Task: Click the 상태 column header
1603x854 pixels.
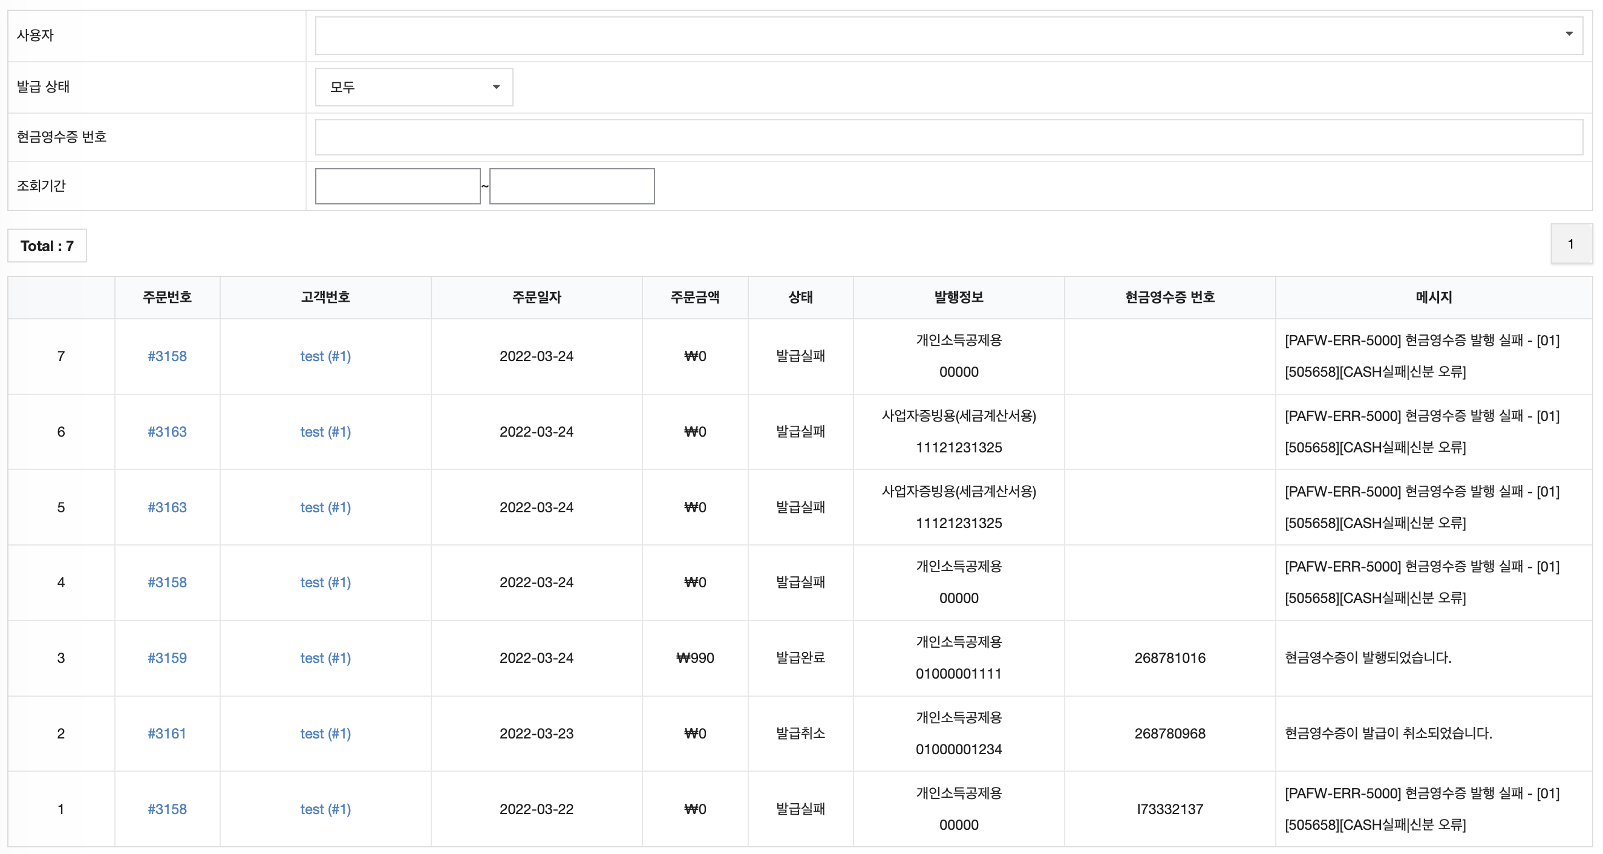Action: coord(800,298)
